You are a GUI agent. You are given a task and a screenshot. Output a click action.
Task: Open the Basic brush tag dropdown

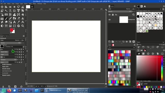click(163, 42)
